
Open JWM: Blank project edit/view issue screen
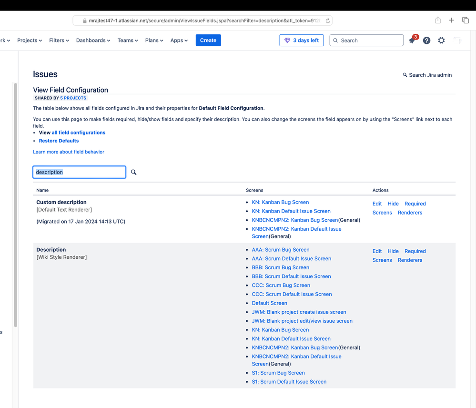coord(302,321)
